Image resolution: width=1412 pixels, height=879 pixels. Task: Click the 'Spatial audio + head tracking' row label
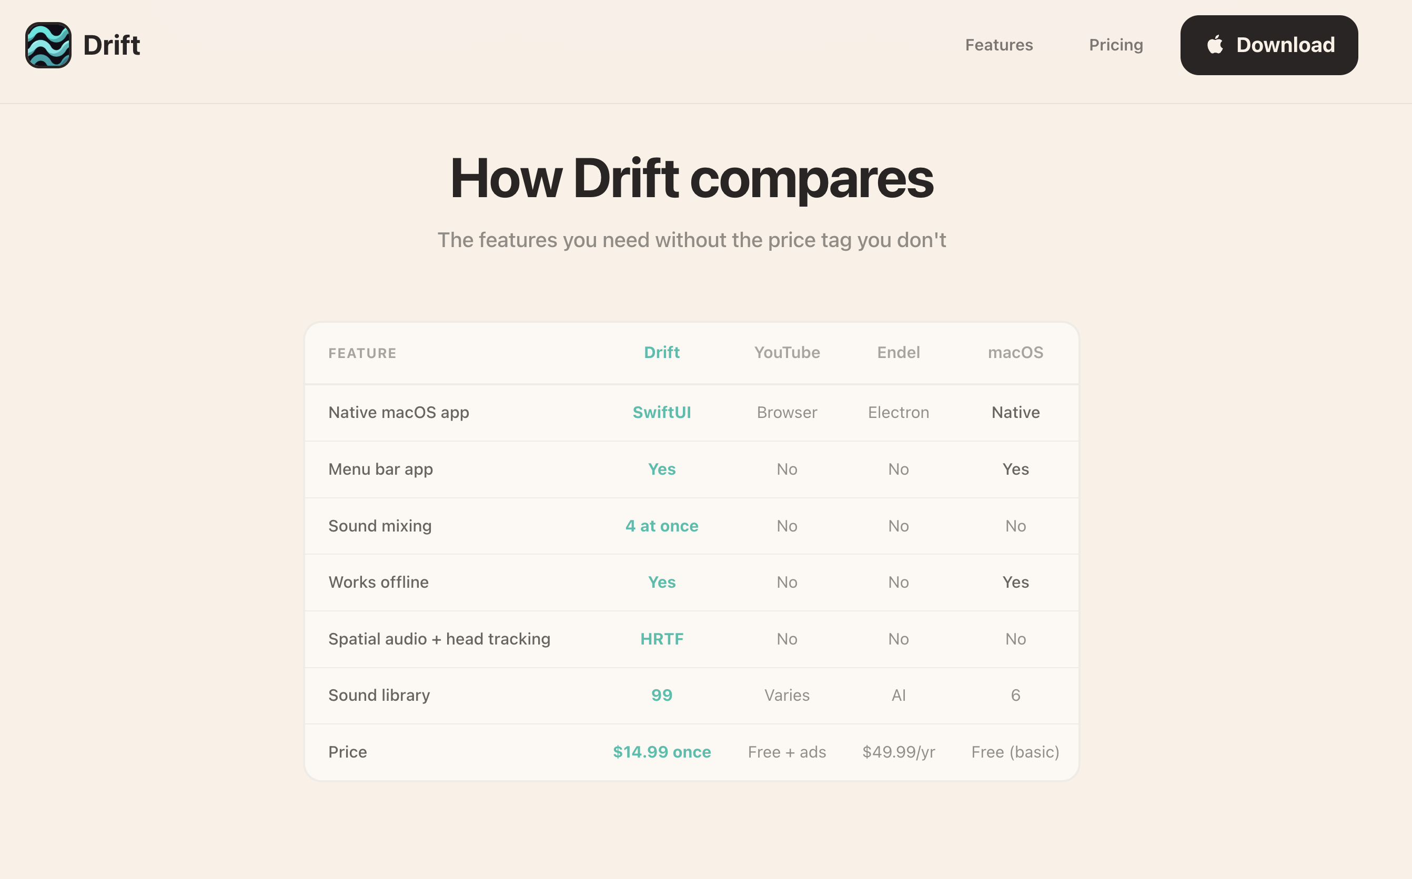(439, 639)
